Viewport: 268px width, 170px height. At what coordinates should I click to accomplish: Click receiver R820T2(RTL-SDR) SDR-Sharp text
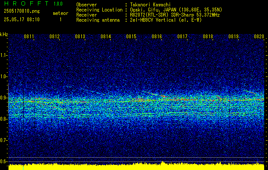[x=174, y=15]
